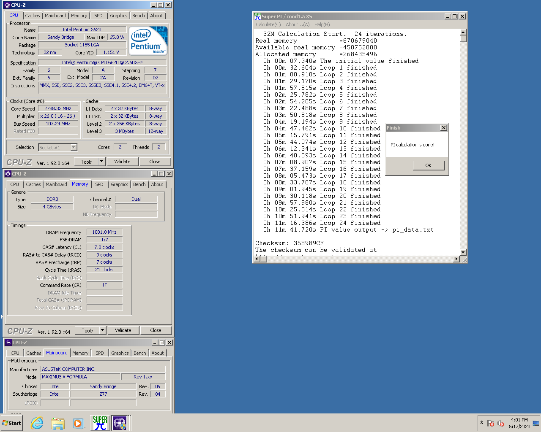
Task: Switch to Super PI taskbar icon
Action: point(100,423)
